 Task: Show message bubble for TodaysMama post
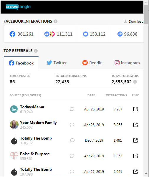72,109
